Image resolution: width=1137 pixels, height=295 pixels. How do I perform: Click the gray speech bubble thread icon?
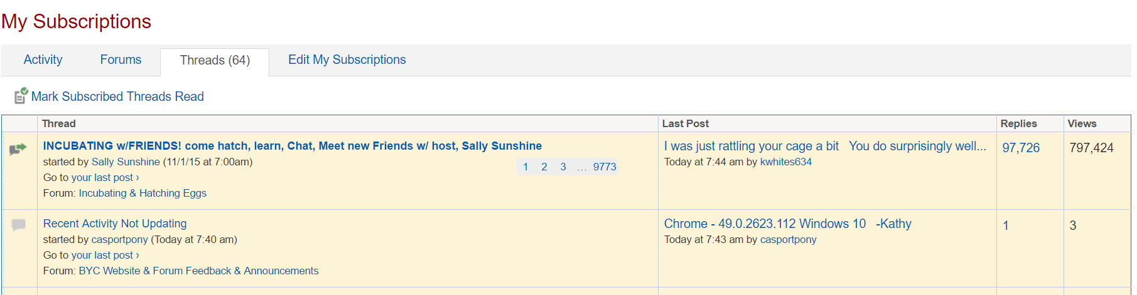[x=19, y=225]
